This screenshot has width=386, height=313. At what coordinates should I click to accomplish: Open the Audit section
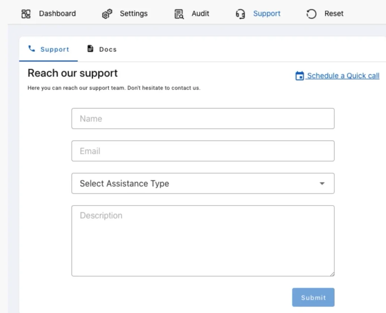point(200,14)
